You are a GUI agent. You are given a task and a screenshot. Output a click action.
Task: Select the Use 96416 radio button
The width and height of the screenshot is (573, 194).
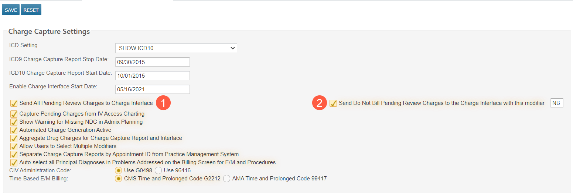click(158, 170)
